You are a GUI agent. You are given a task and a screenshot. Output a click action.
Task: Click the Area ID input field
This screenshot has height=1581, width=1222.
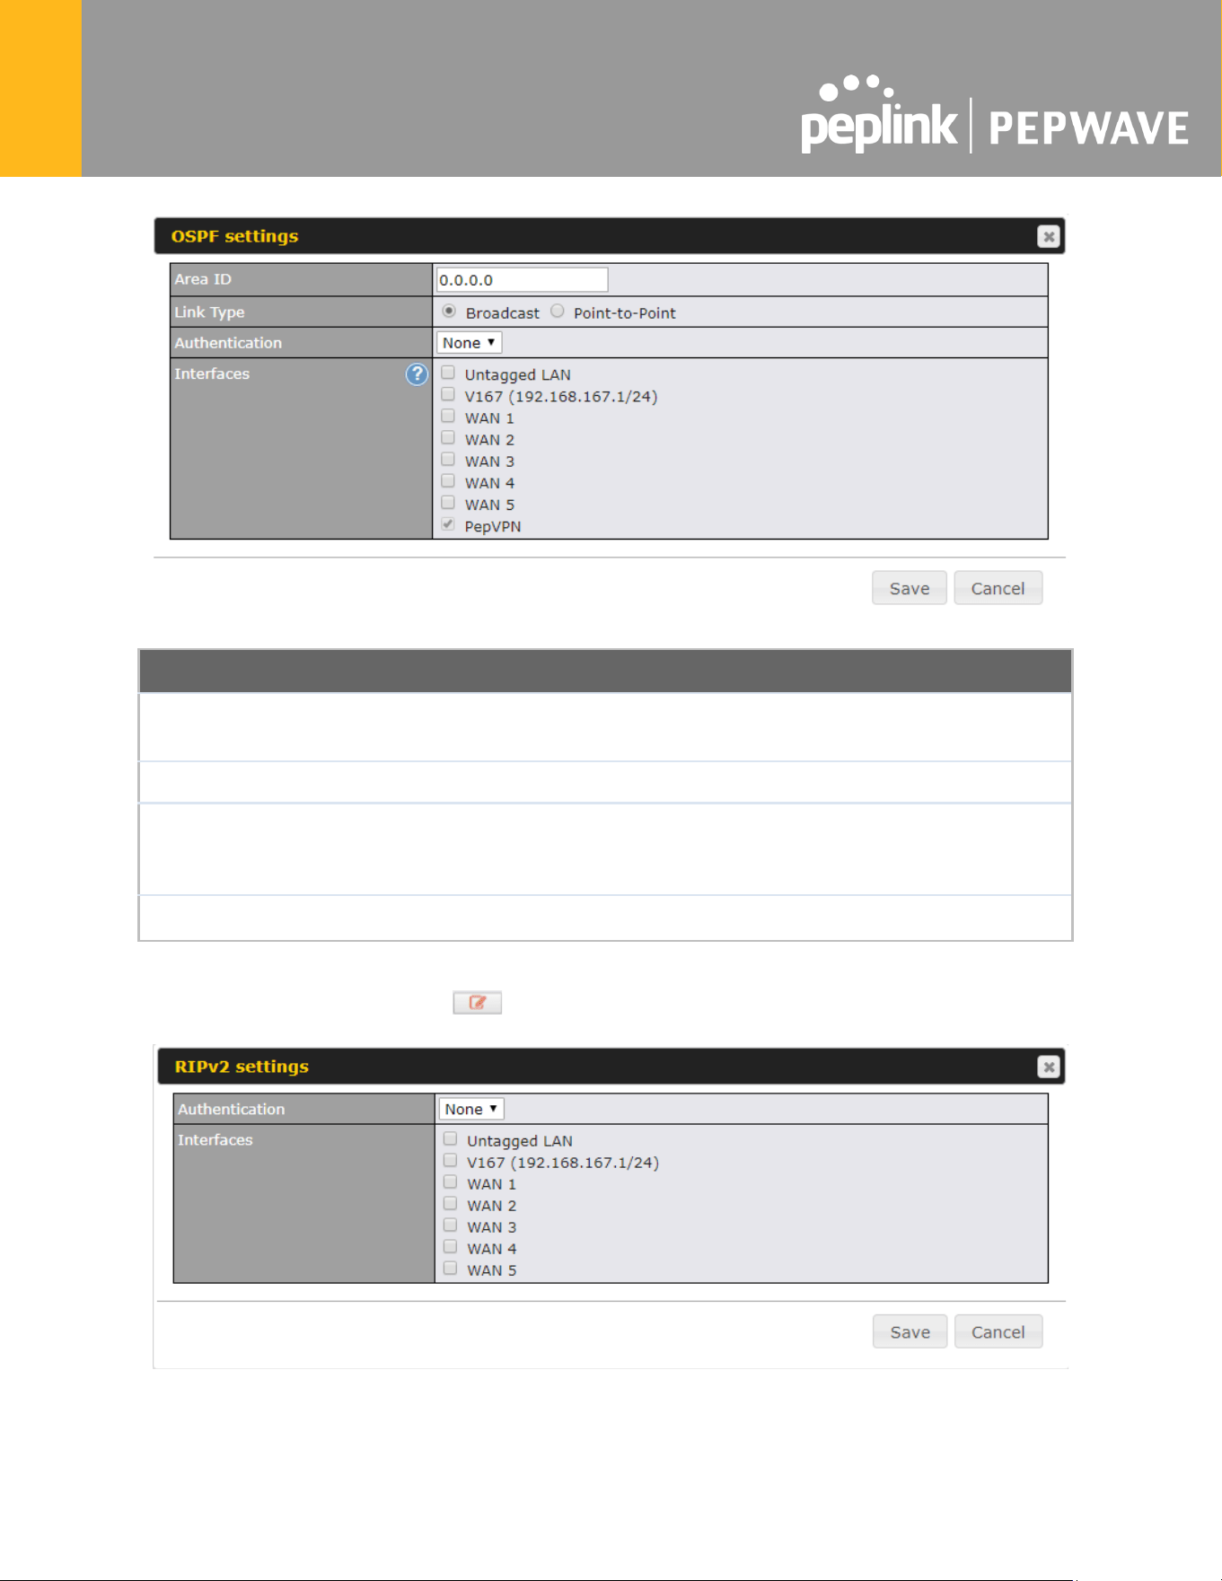coord(522,280)
